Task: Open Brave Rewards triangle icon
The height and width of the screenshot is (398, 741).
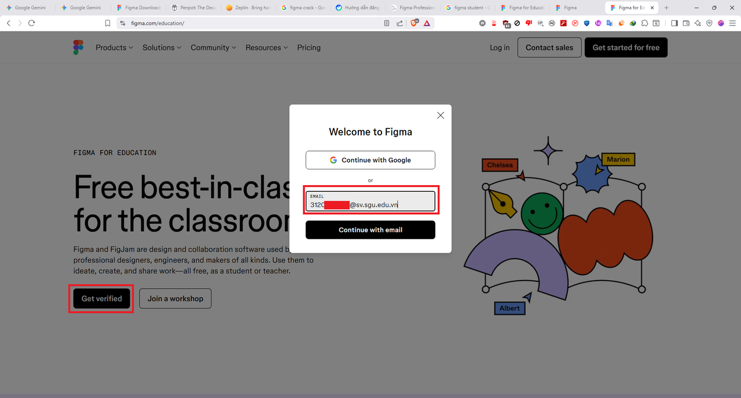Action: [427, 23]
